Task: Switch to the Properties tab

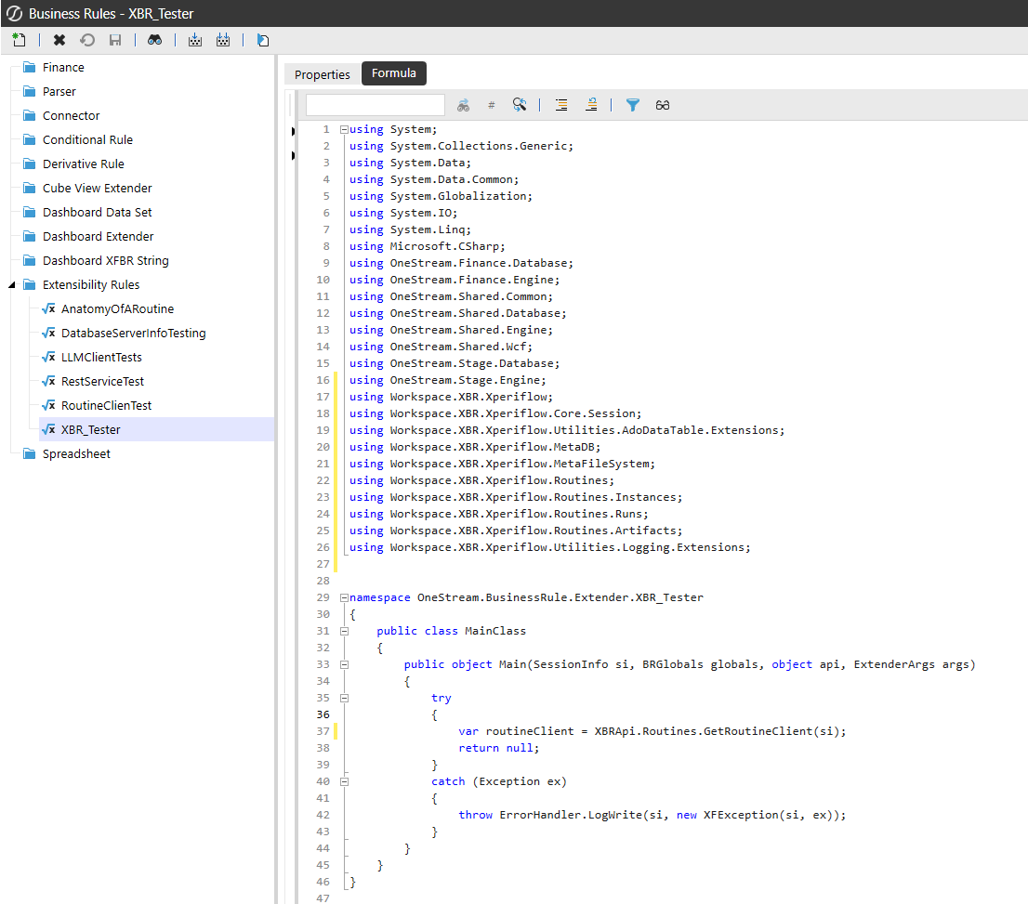Action: click(323, 74)
